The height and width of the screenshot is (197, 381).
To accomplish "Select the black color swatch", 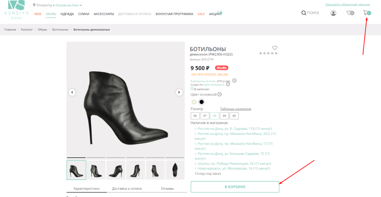I will (201, 102).
